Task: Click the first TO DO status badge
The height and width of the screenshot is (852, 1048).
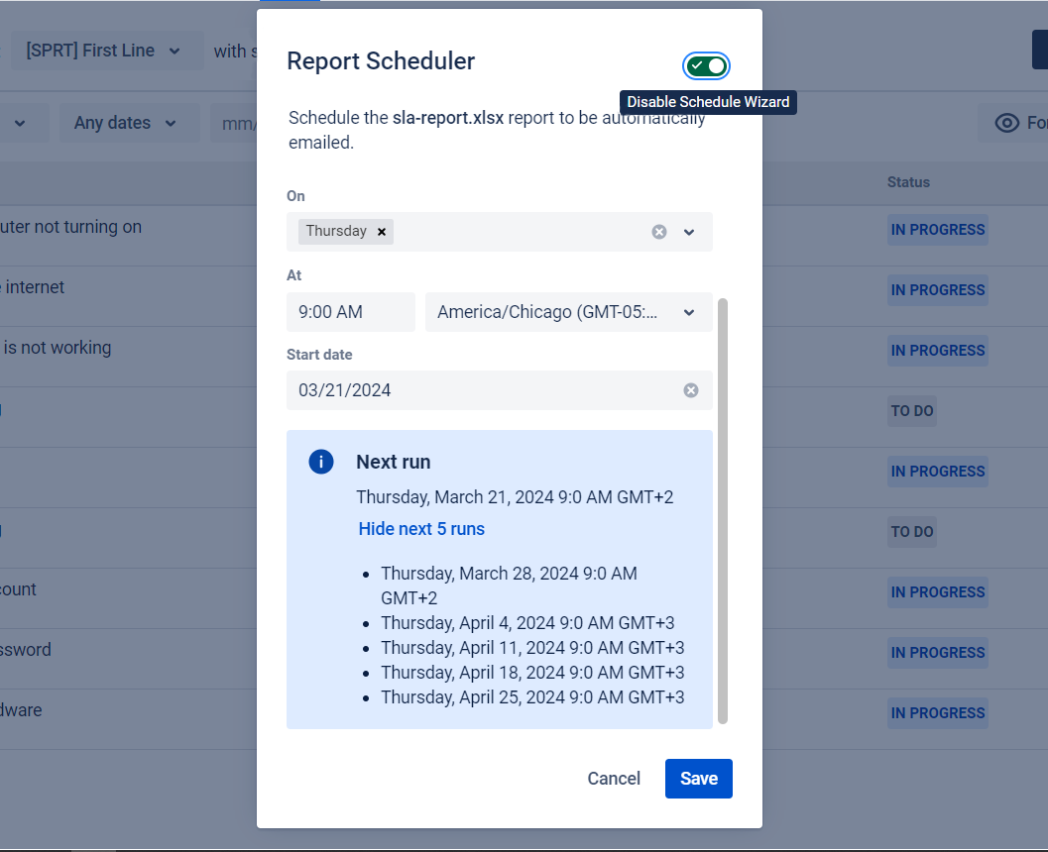Action: [x=912, y=411]
